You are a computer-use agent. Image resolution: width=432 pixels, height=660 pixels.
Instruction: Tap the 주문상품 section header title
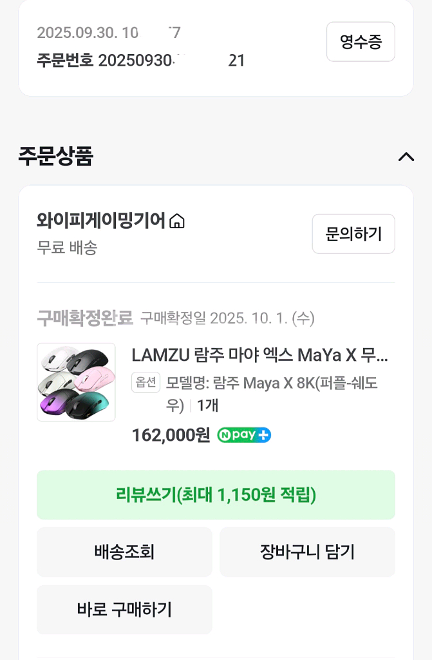point(56,157)
